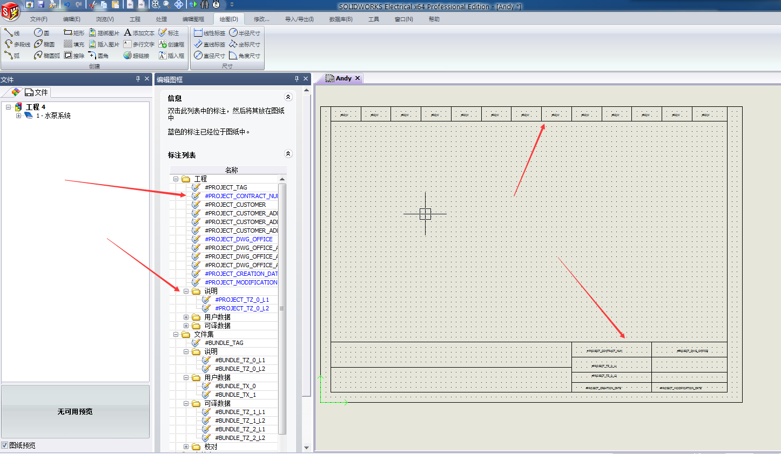This screenshot has height=454, width=781.
Task: Select the 直线标签 aligned dimension tool
Action: (210, 44)
